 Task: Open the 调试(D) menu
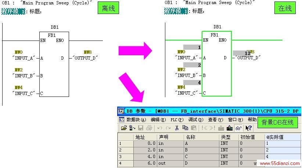pos(196,120)
